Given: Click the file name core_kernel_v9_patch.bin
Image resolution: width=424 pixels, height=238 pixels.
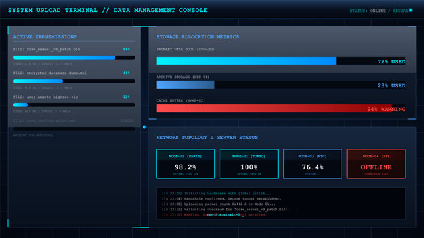Looking at the screenshot, I should coord(53,50).
